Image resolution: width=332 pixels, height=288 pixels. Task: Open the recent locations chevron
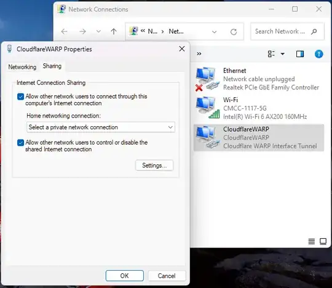(x=98, y=31)
